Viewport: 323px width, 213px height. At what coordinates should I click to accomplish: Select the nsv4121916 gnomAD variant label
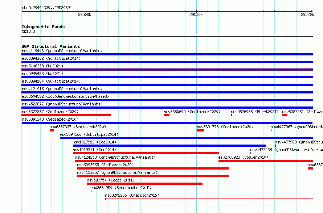pos(62,89)
